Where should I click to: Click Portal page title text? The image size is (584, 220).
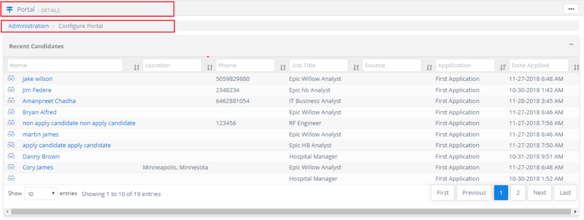coord(26,9)
